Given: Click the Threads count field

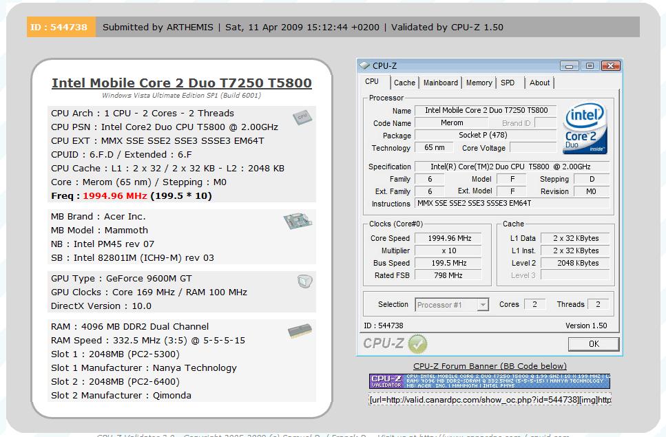Looking at the screenshot, I should 598,304.
